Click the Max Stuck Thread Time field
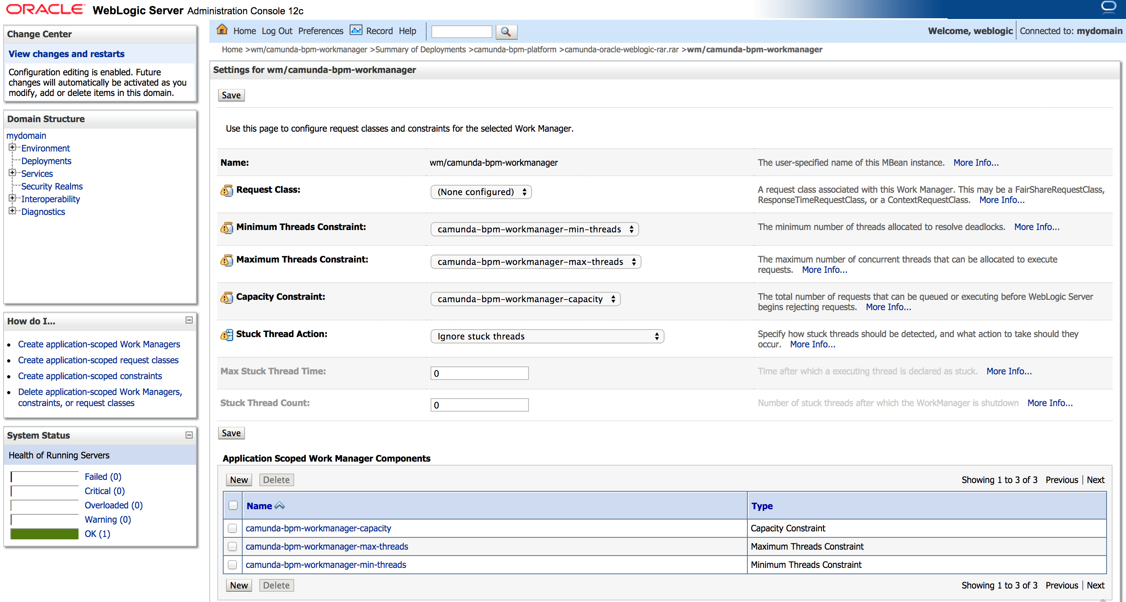This screenshot has height=602, width=1126. point(479,373)
